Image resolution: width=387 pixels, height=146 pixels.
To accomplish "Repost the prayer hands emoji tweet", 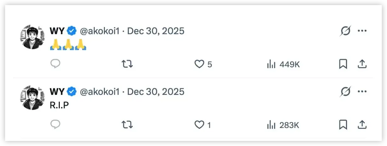I will coord(127,64).
